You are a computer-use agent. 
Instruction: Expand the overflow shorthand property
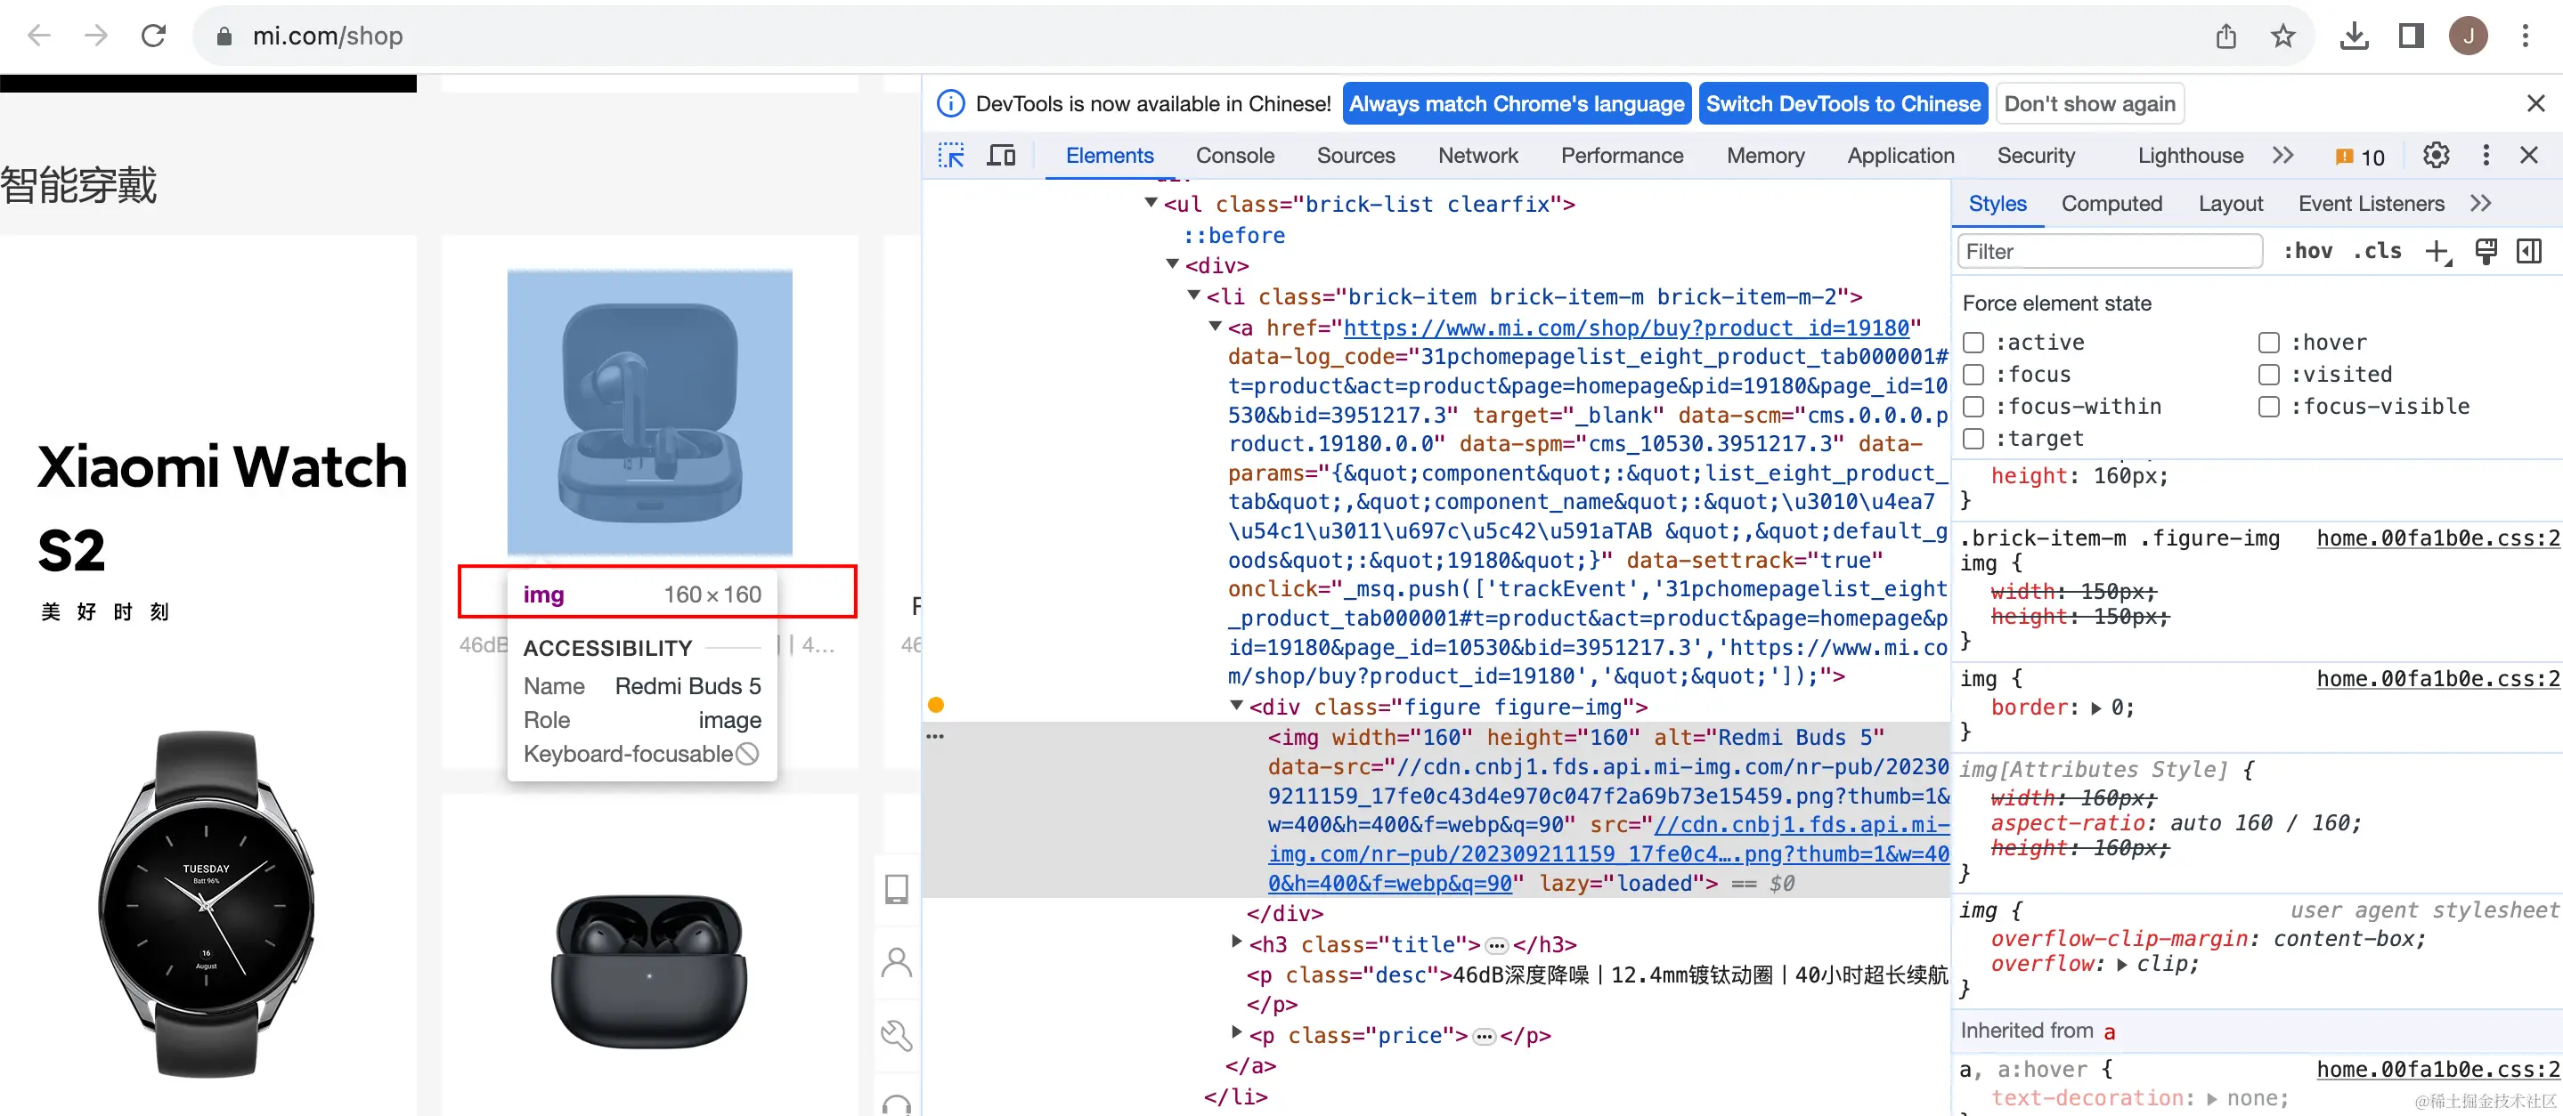pyautogui.click(x=2121, y=965)
